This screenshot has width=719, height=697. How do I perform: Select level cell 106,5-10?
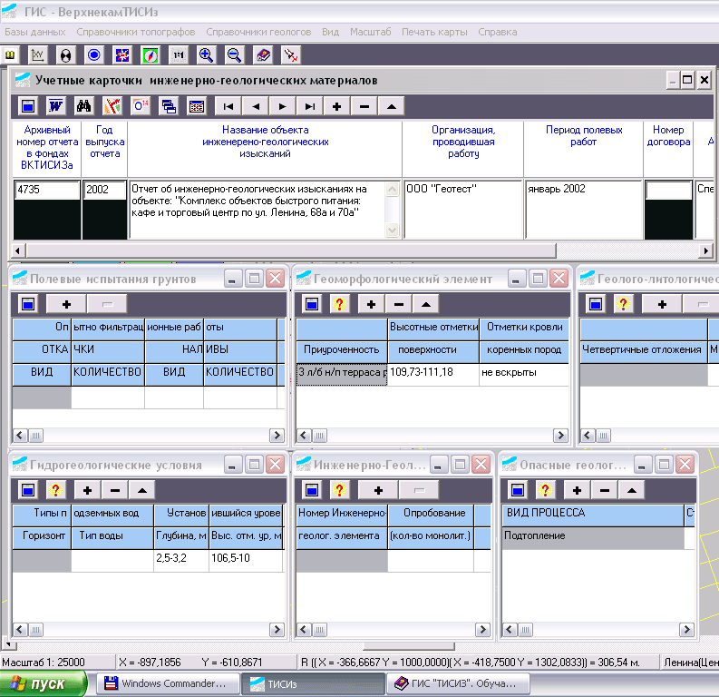[x=247, y=560]
